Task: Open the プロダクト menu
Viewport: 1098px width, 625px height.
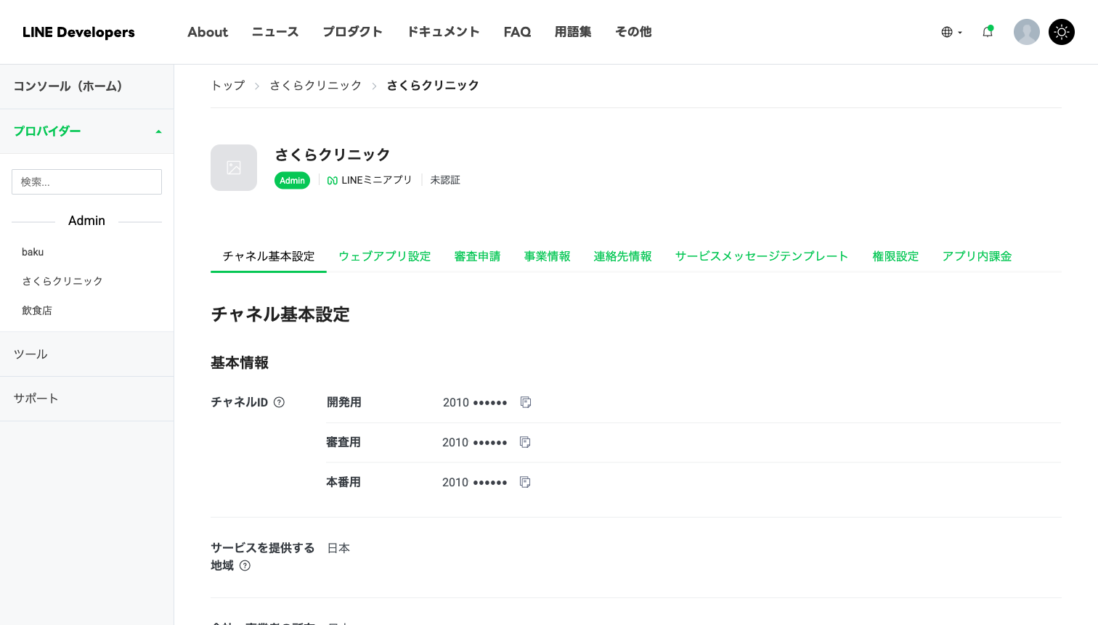Action: [352, 32]
